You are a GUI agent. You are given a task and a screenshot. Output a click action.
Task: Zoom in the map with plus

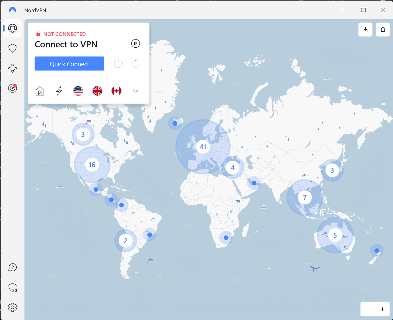coord(382,309)
